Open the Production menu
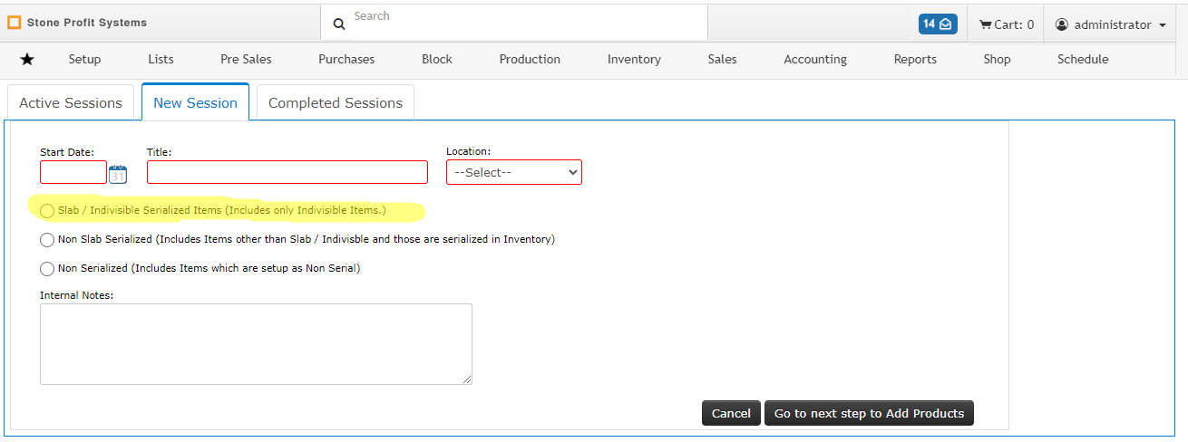Viewport: 1188px width, 442px height. (x=530, y=59)
